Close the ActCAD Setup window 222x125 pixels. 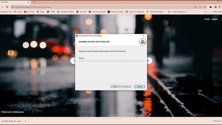coord(144,36)
